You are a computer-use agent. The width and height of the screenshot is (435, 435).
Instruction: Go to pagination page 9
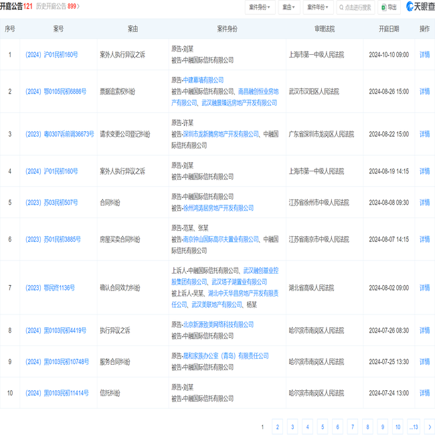[x=383, y=427]
